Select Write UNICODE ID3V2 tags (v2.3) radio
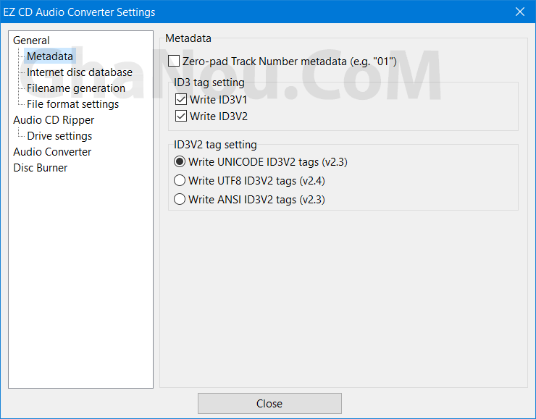This screenshot has height=419, width=536. click(x=180, y=161)
